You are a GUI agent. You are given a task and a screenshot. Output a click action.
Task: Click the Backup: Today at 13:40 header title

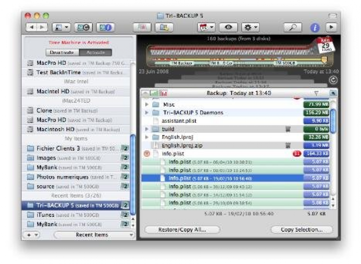click(x=239, y=93)
